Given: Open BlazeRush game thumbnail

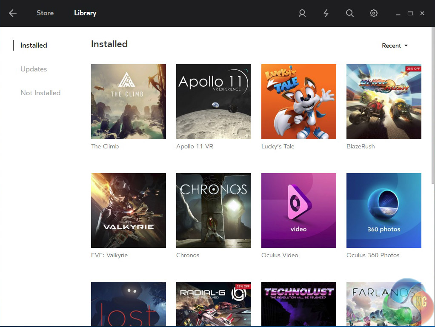Looking at the screenshot, I should (384, 102).
